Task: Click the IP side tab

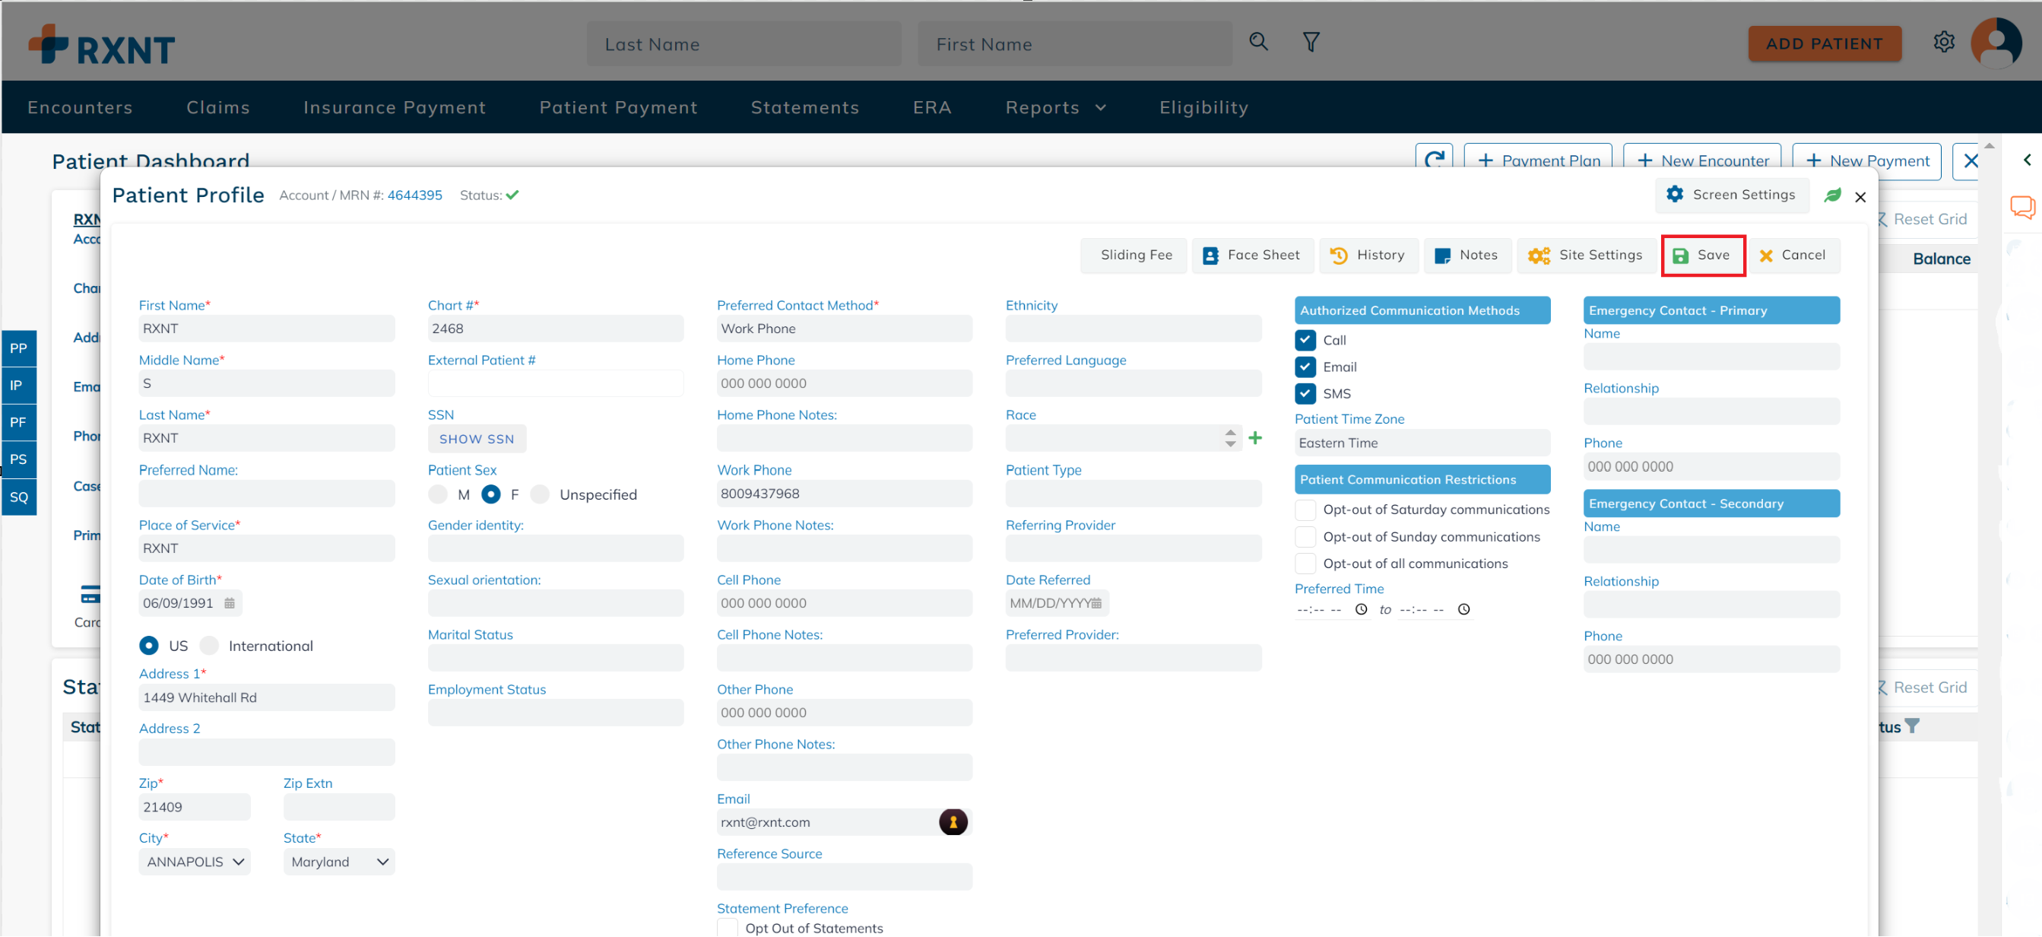Action: pos(18,386)
